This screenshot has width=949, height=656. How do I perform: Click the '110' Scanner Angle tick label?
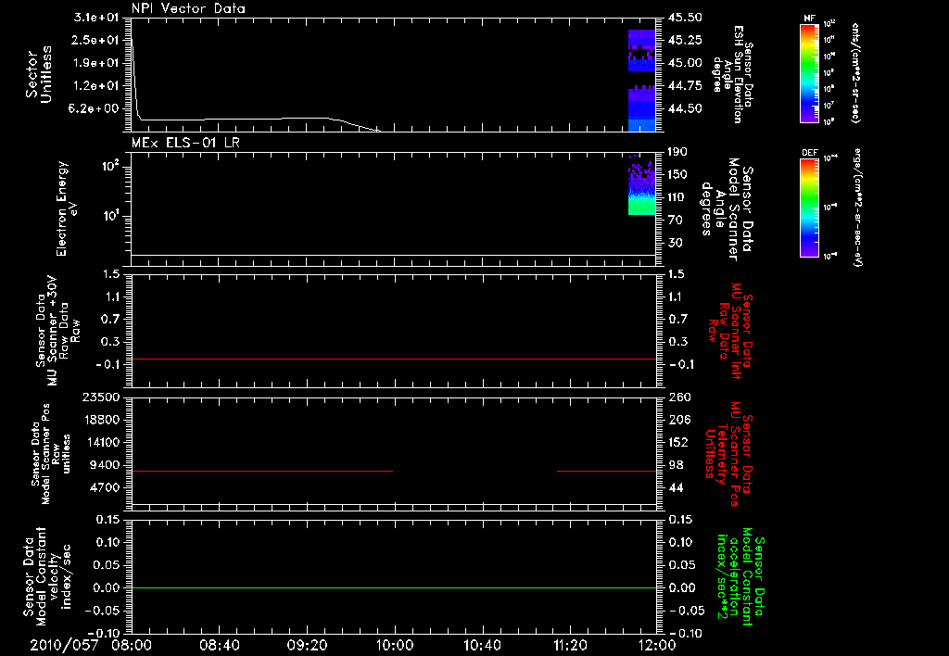tap(677, 197)
